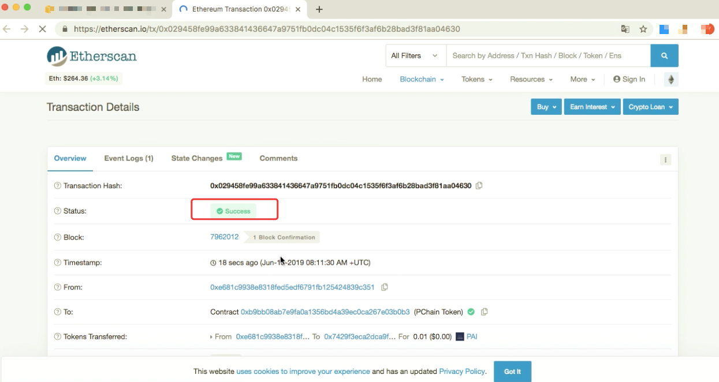
Task: Click the search by address input field
Action: coord(549,56)
